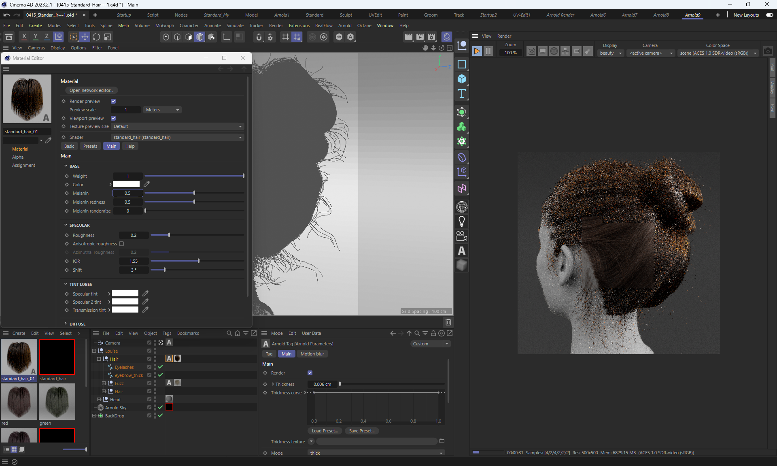This screenshot has height=466, width=777.
Task: Click the Light bulb icon in sidebar
Action: pos(461,221)
